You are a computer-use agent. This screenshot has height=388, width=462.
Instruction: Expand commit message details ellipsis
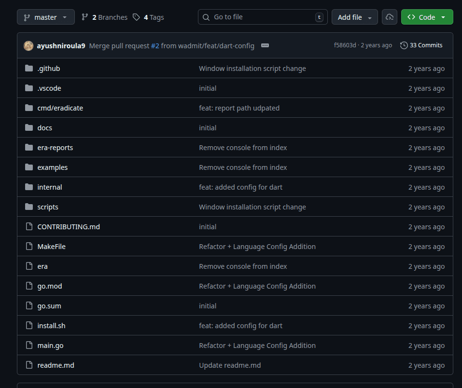point(265,45)
